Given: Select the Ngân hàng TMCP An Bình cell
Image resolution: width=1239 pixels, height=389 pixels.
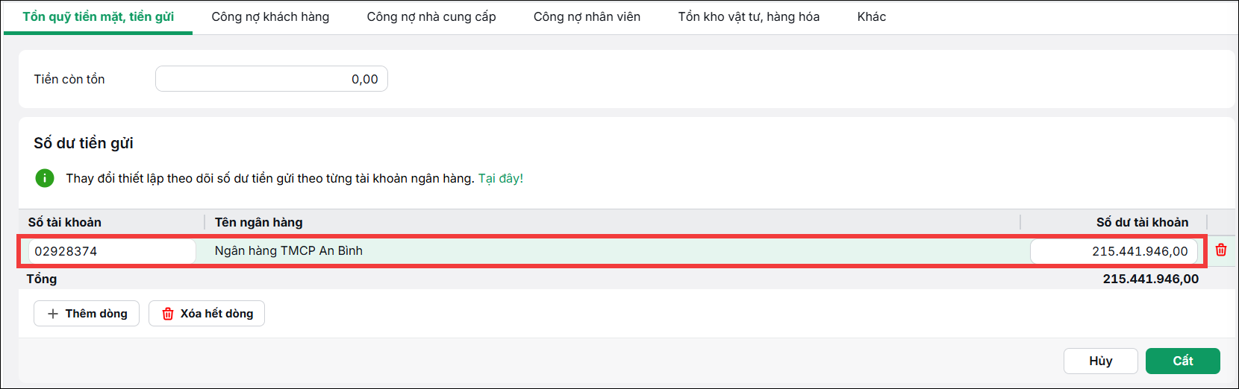Looking at the screenshot, I should point(289,251).
